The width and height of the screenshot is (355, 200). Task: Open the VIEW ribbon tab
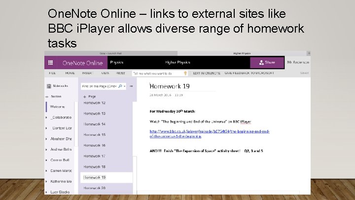coord(105,73)
